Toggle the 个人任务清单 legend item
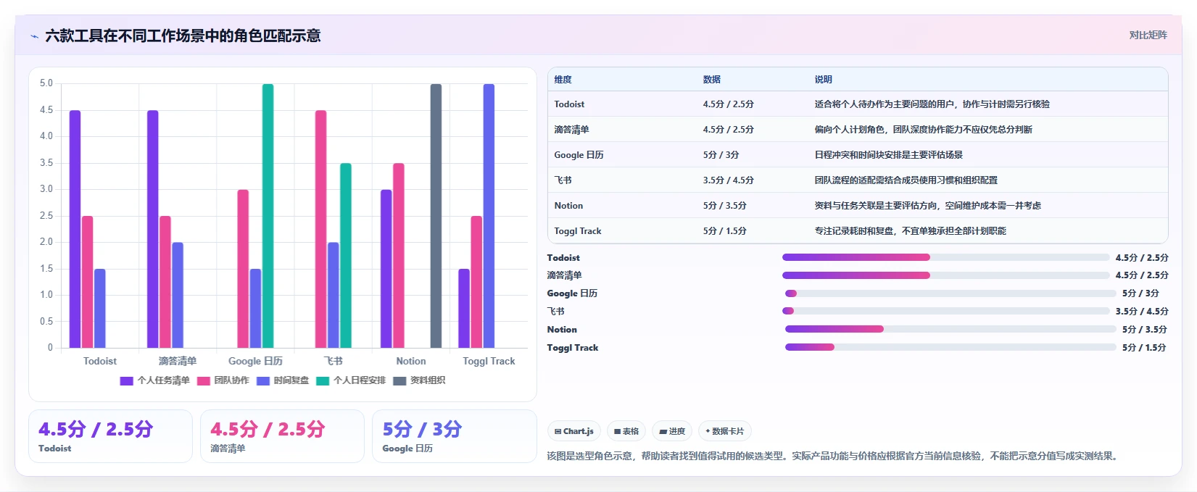 [154, 380]
